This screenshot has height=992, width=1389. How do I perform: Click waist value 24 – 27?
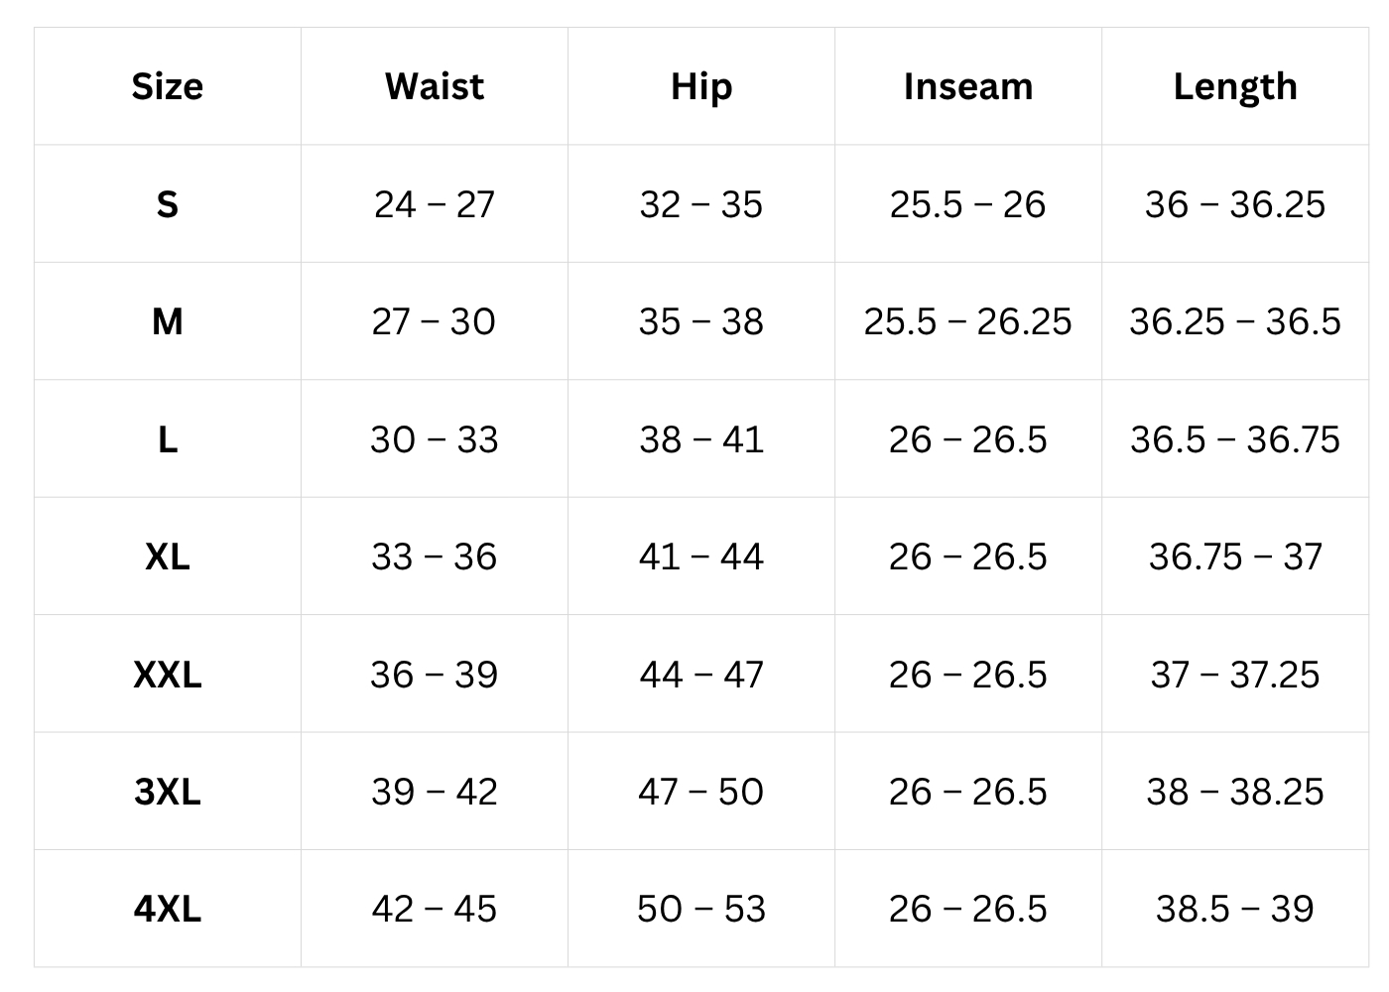435,204
